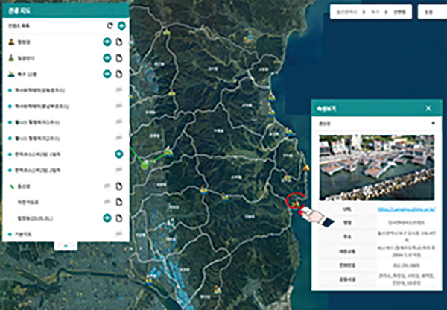Image resolution: width=447 pixels, height=310 pixels.
Task: Show the third teal-bullet layer via greyed eye
Action: [119, 122]
